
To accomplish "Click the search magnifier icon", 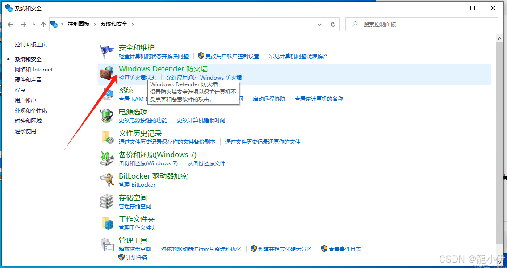I will coord(355,24).
